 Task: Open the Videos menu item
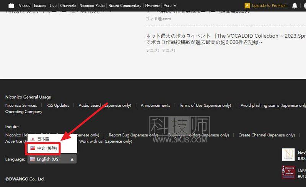tap(24, 6)
